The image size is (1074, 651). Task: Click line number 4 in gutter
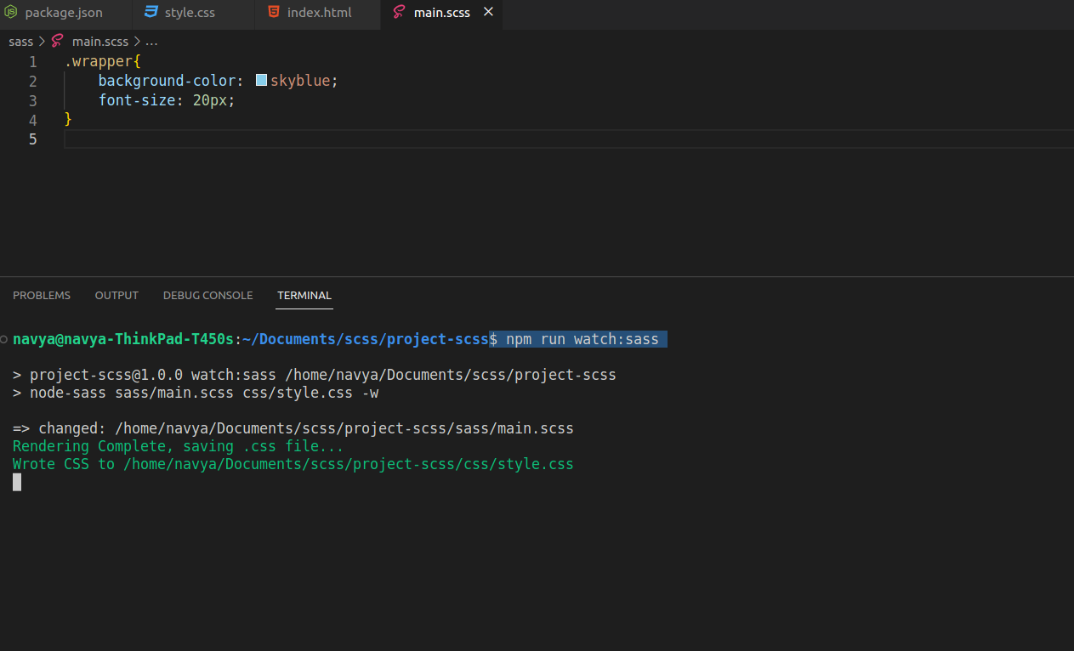coord(33,120)
